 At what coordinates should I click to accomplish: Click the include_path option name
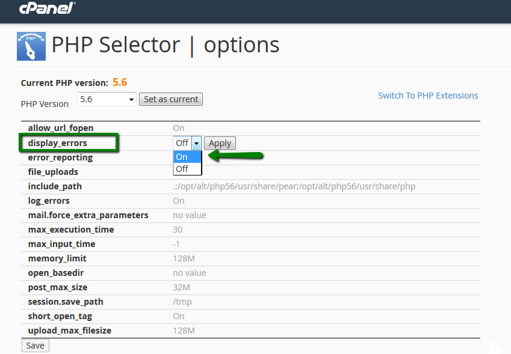tap(55, 186)
